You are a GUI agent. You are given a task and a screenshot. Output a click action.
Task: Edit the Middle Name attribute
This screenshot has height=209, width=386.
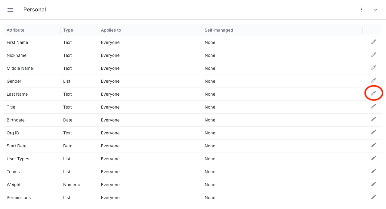tap(374, 67)
